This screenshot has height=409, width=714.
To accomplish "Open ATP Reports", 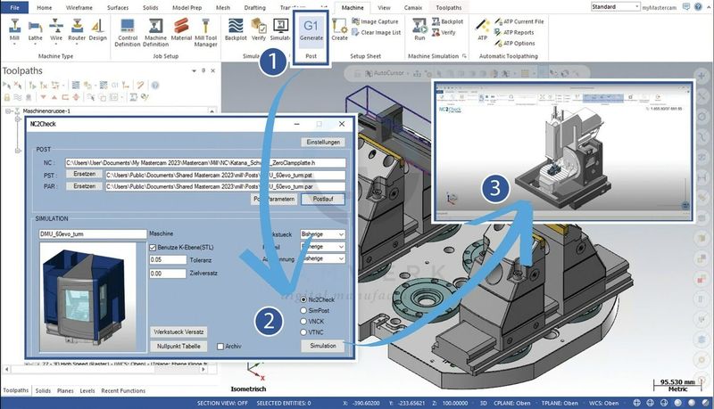I will point(514,32).
